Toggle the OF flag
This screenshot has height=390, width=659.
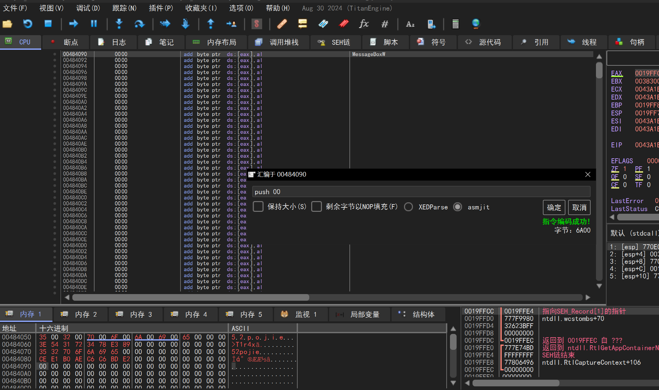(615, 177)
